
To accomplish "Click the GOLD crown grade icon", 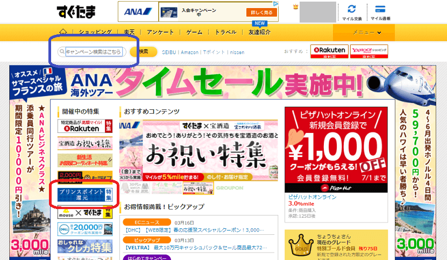I will click(301, 245).
